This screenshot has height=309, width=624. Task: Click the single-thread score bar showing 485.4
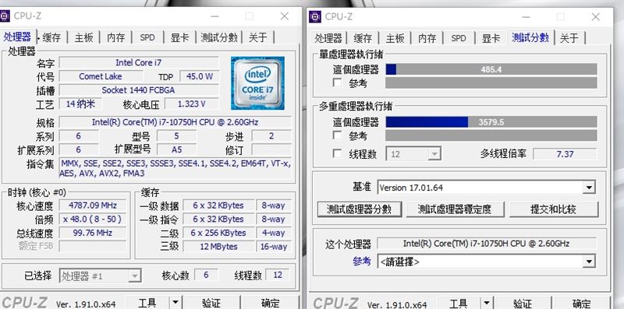[x=491, y=69]
